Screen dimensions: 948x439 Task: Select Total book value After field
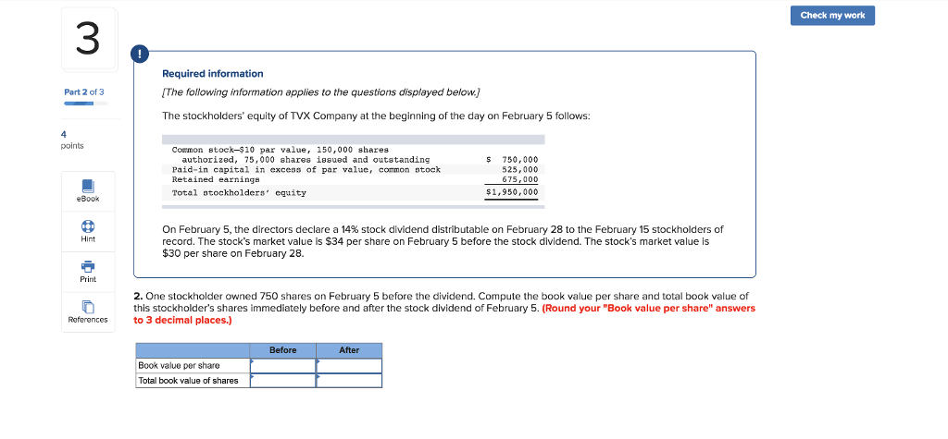349,381
